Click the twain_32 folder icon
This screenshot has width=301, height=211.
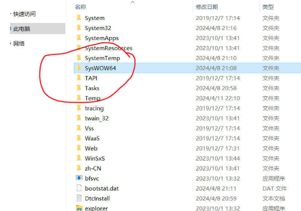coord(79,118)
